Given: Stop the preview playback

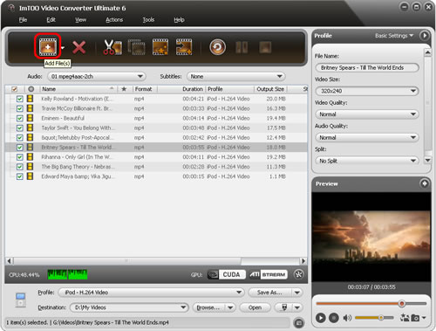Looking at the screenshot, I should coord(334,318).
